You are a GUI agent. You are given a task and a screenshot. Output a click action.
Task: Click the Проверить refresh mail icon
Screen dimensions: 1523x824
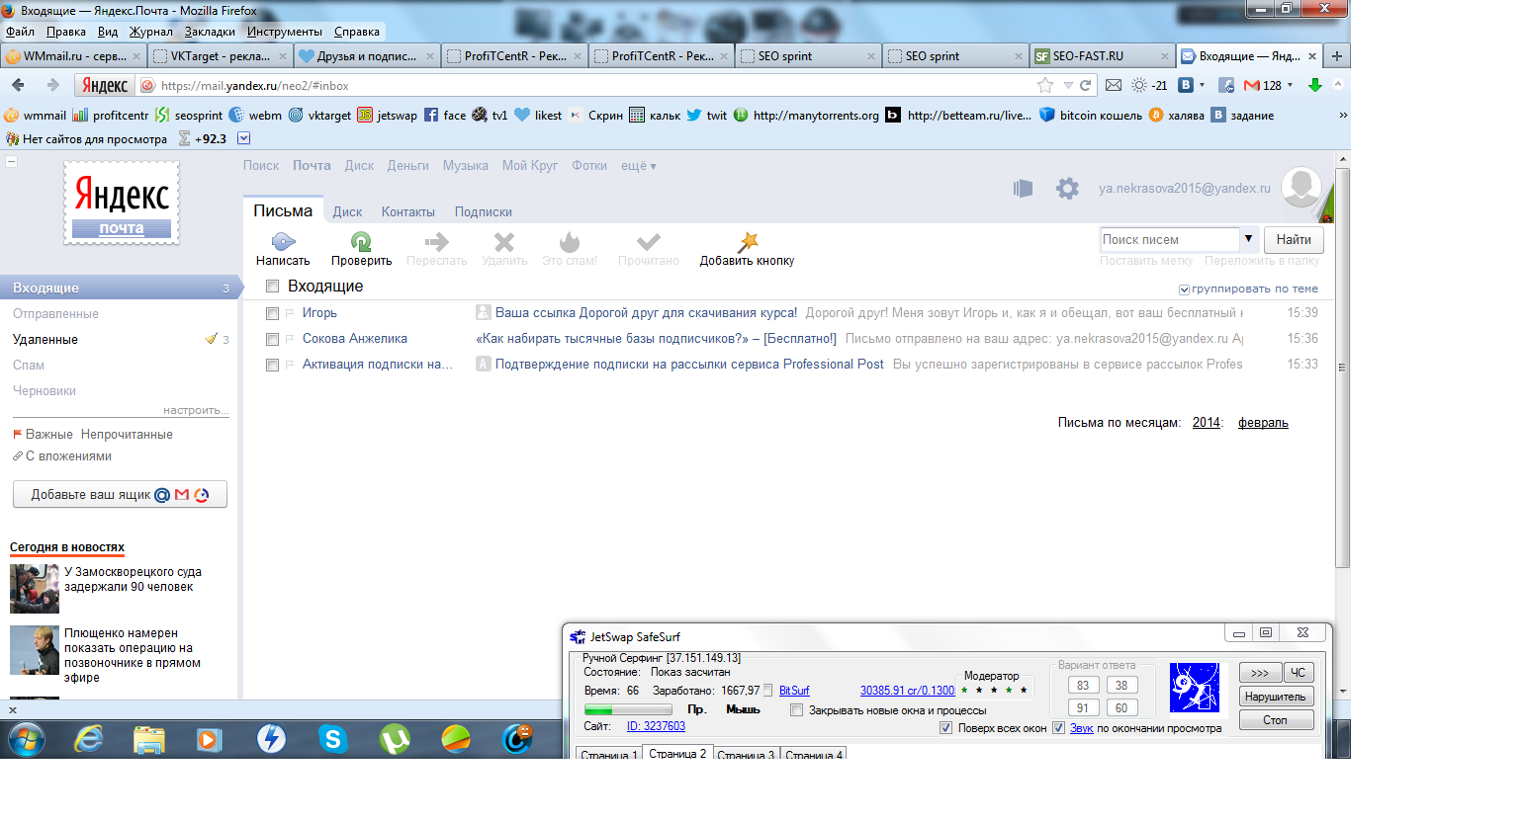point(361,241)
